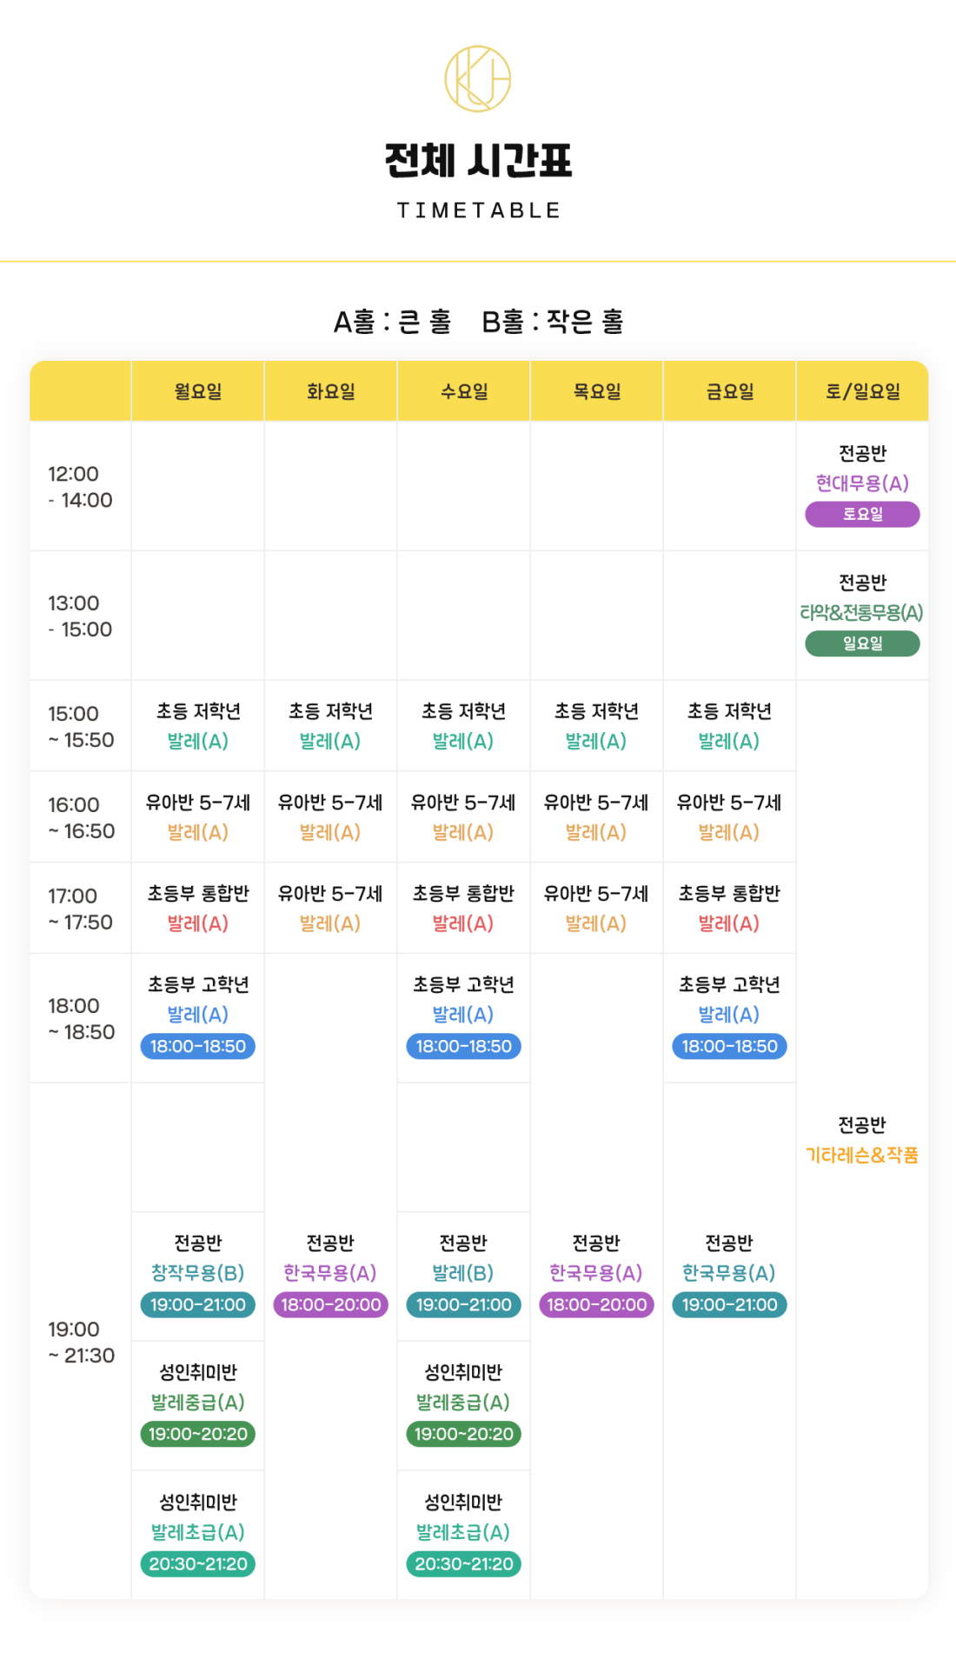Click the 현대무용(A) class text
This screenshot has height=1666, width=956.
pos(862,483)
